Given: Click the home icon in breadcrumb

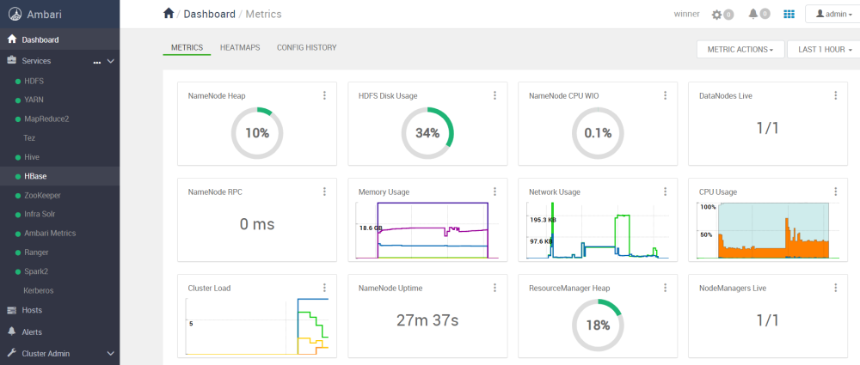Looking at the screenshot, I should click(169, 13).
